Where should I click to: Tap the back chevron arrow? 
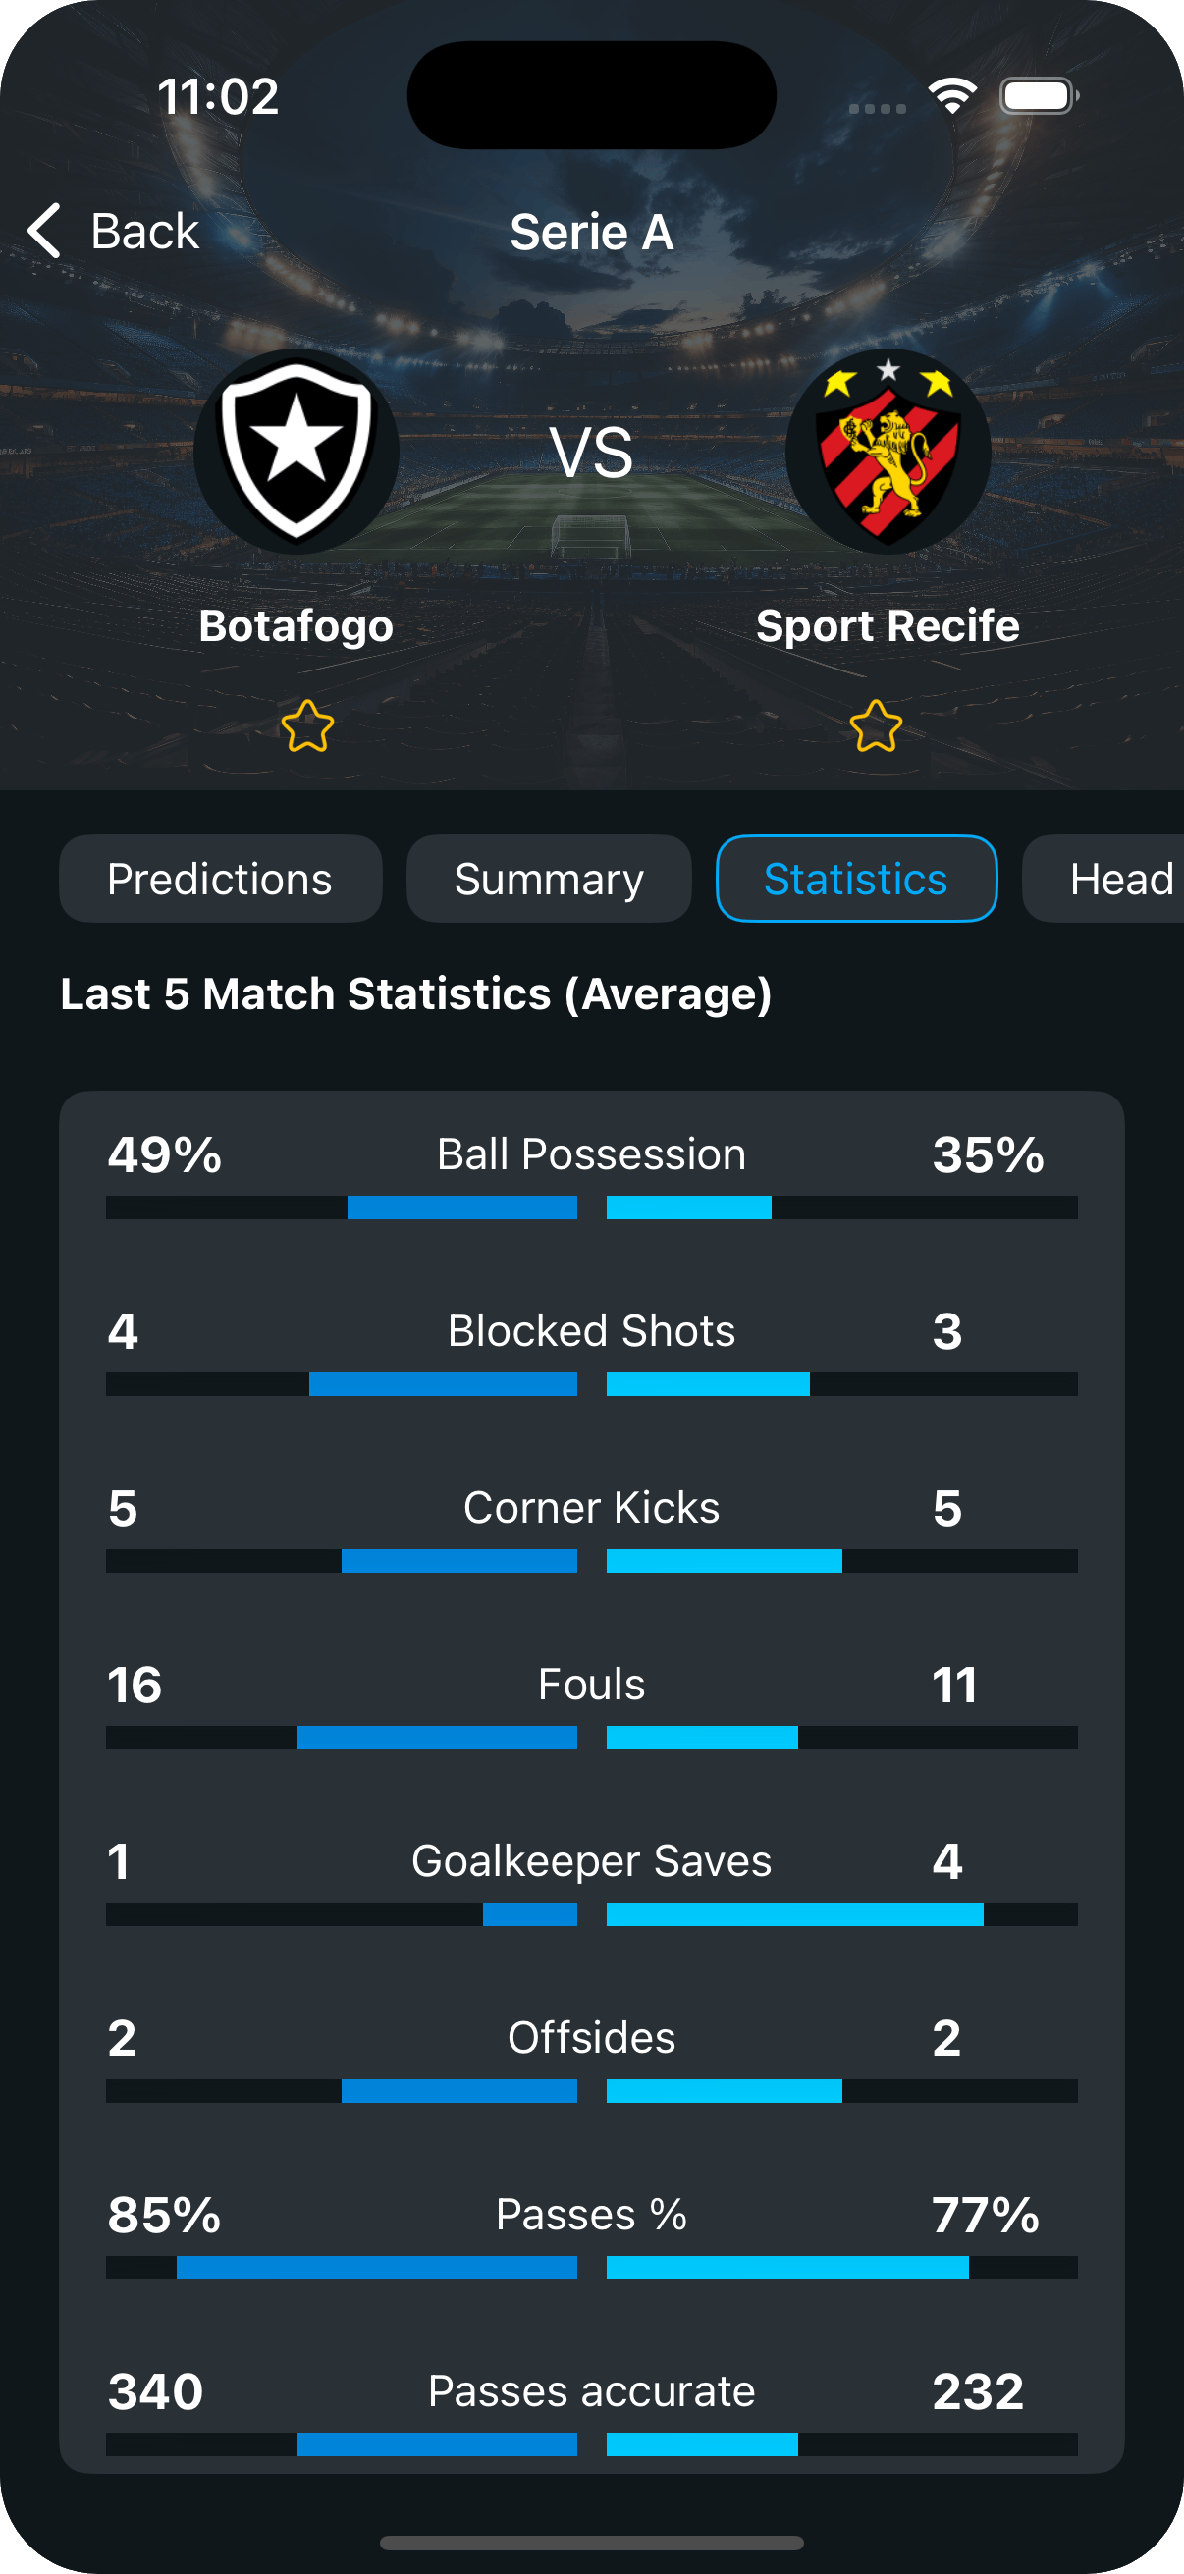point(45,231)
